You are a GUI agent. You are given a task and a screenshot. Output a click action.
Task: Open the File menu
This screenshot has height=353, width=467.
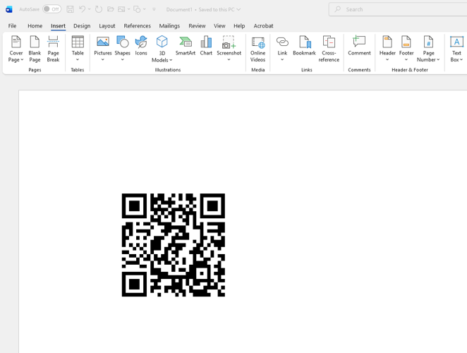tap(12, 26)
